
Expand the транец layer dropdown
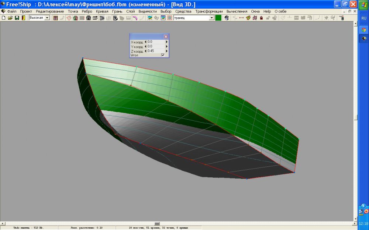pos(212,18)
